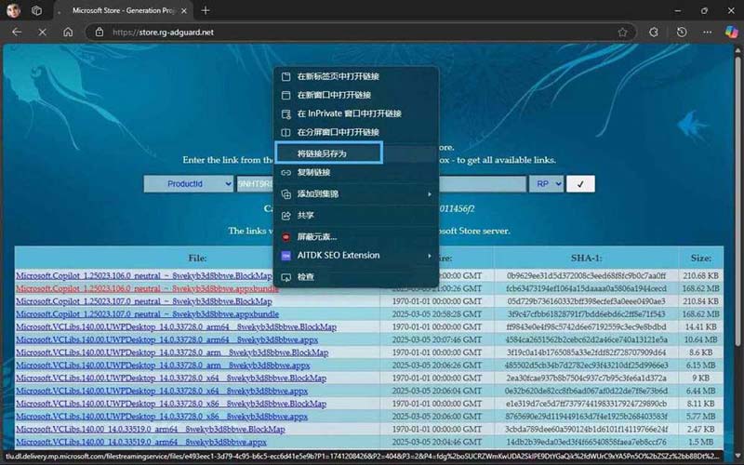
Task: Select SHA-1 starting 0b9629ee31d5
Action: click(x=586, y=275)
